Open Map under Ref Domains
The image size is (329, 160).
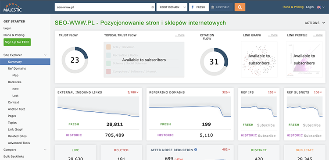15,75
